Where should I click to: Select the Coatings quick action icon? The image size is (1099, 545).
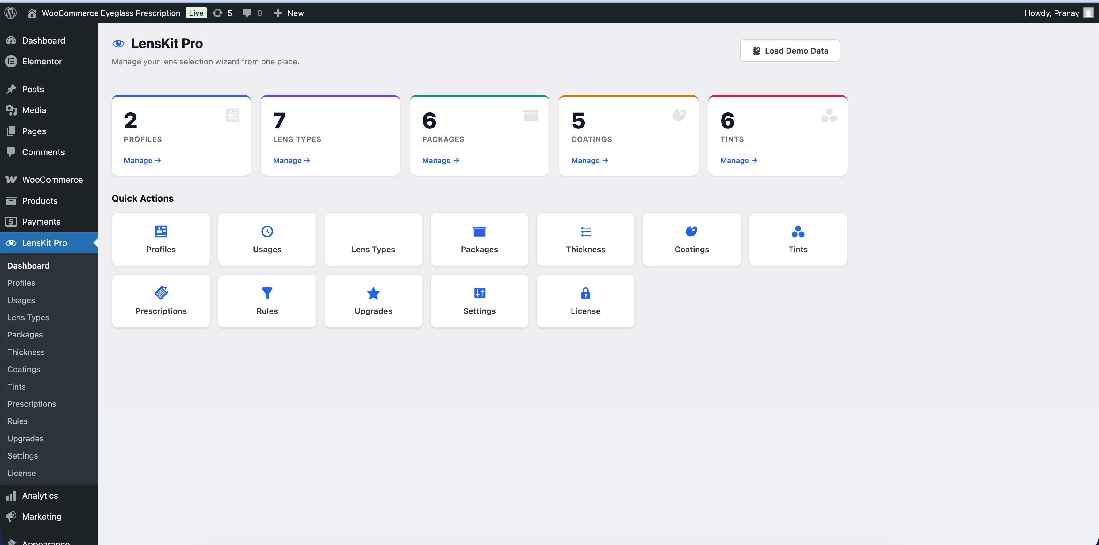tap(691, 231)
